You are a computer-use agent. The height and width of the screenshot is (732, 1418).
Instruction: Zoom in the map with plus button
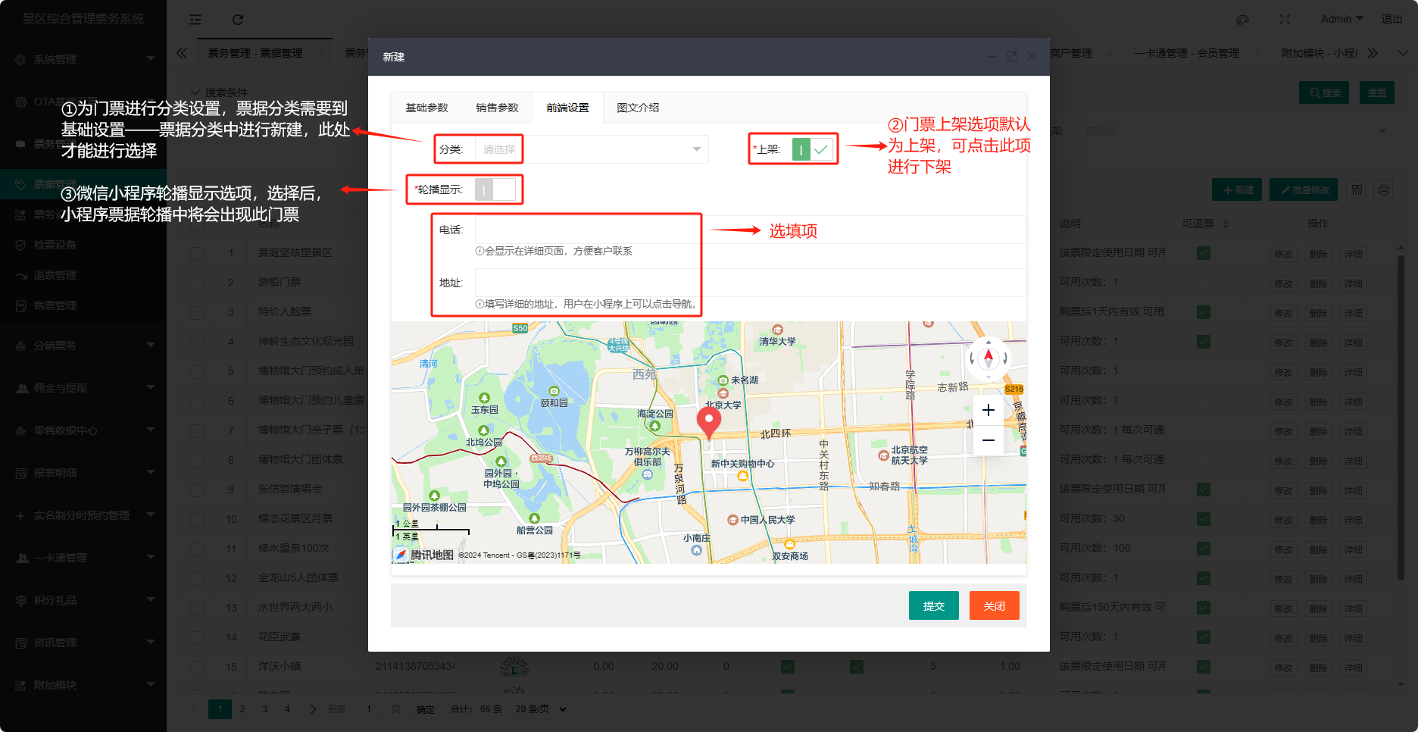[x=989, y=410]
